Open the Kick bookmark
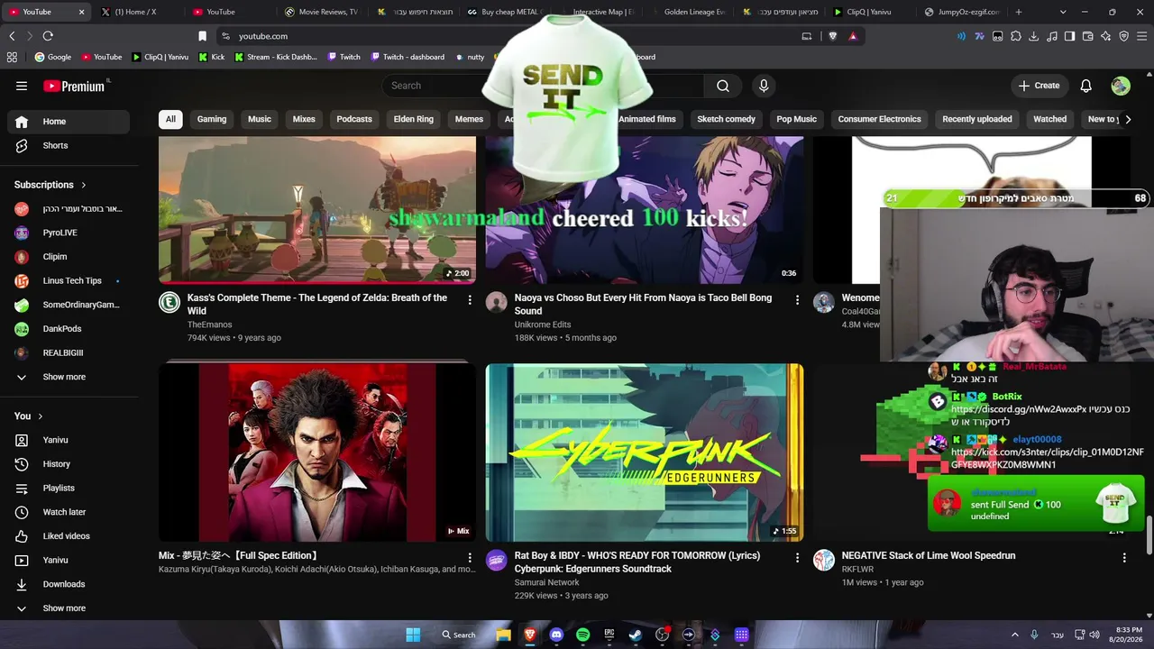Viewport: 1154px width, 649px height. click(211, 57)
